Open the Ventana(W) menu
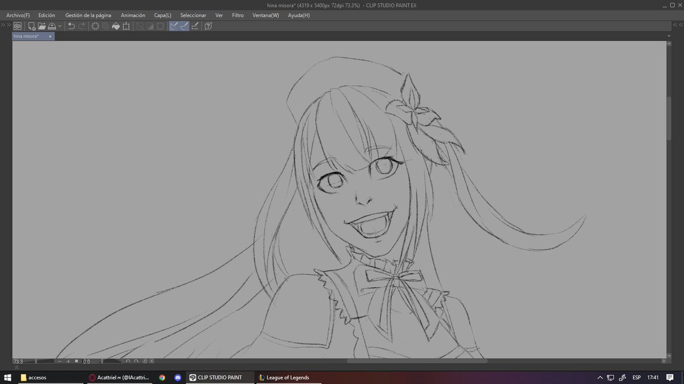This screenshot has height=384, width=684. point(266,15)
